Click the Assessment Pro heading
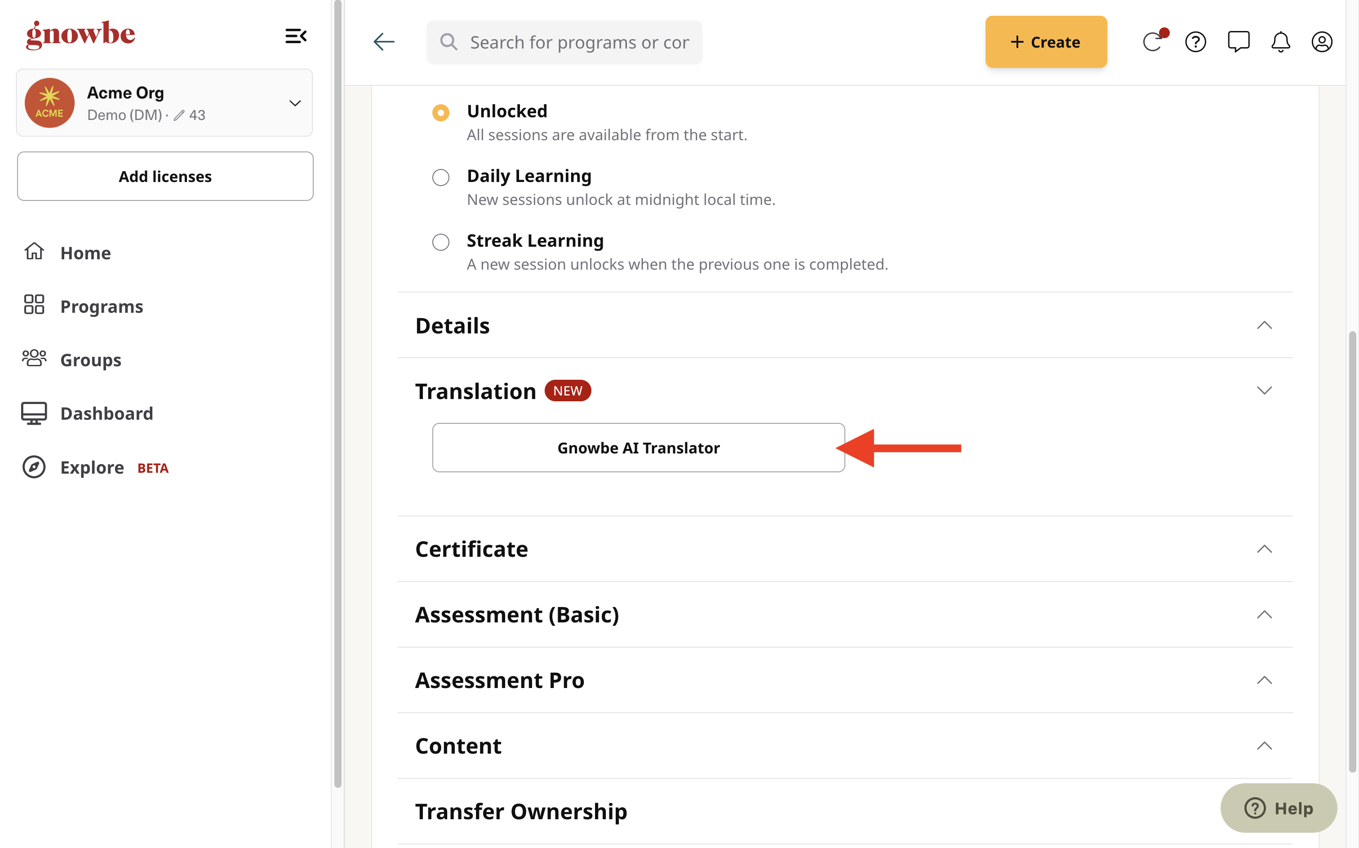The height and width of the screenshot is (848, 1359). point(499,680)
